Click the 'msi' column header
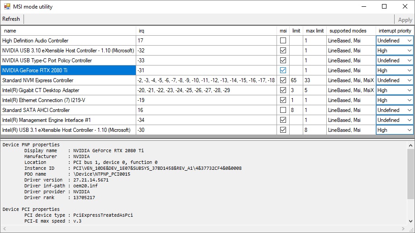This screenshot has height=233, width=415. 283,31
